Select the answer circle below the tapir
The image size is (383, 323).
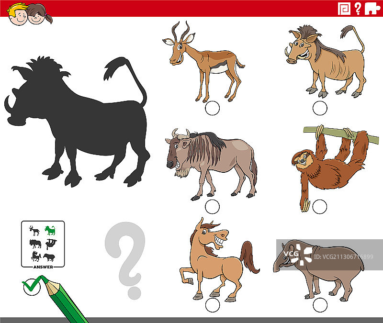coord(320,305)
